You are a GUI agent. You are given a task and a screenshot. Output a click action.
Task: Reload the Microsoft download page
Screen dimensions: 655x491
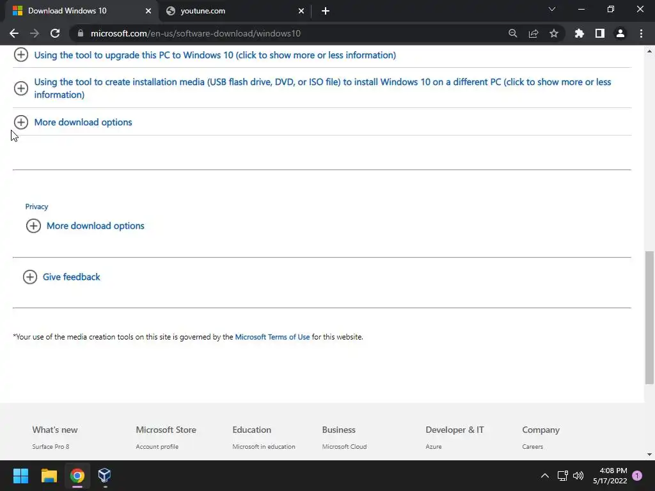(55, 33)
